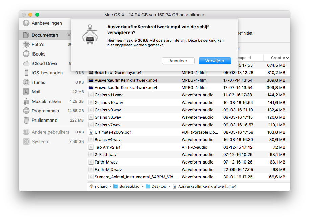Viewport: 309px width, 218px height.
Task: Open iOS-bestanden phone icon
Action: 26,73
